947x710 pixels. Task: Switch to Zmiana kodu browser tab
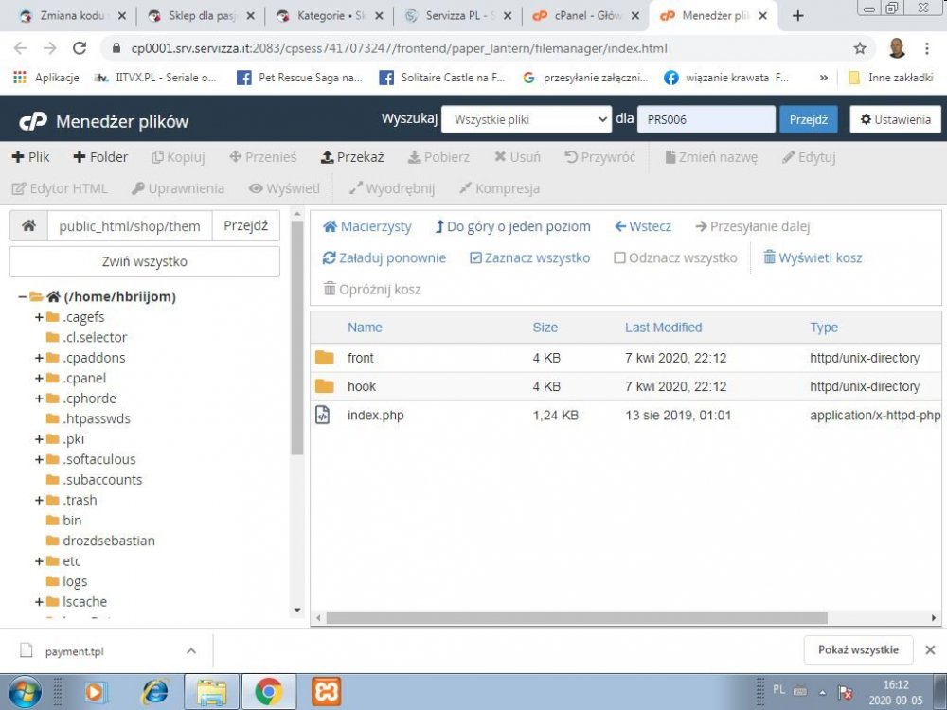73,16
